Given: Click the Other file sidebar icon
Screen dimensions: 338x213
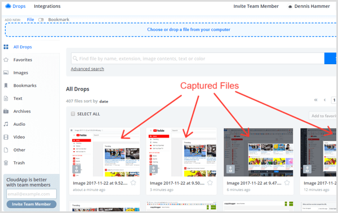Looking at the screenshot, I should 6,150.
